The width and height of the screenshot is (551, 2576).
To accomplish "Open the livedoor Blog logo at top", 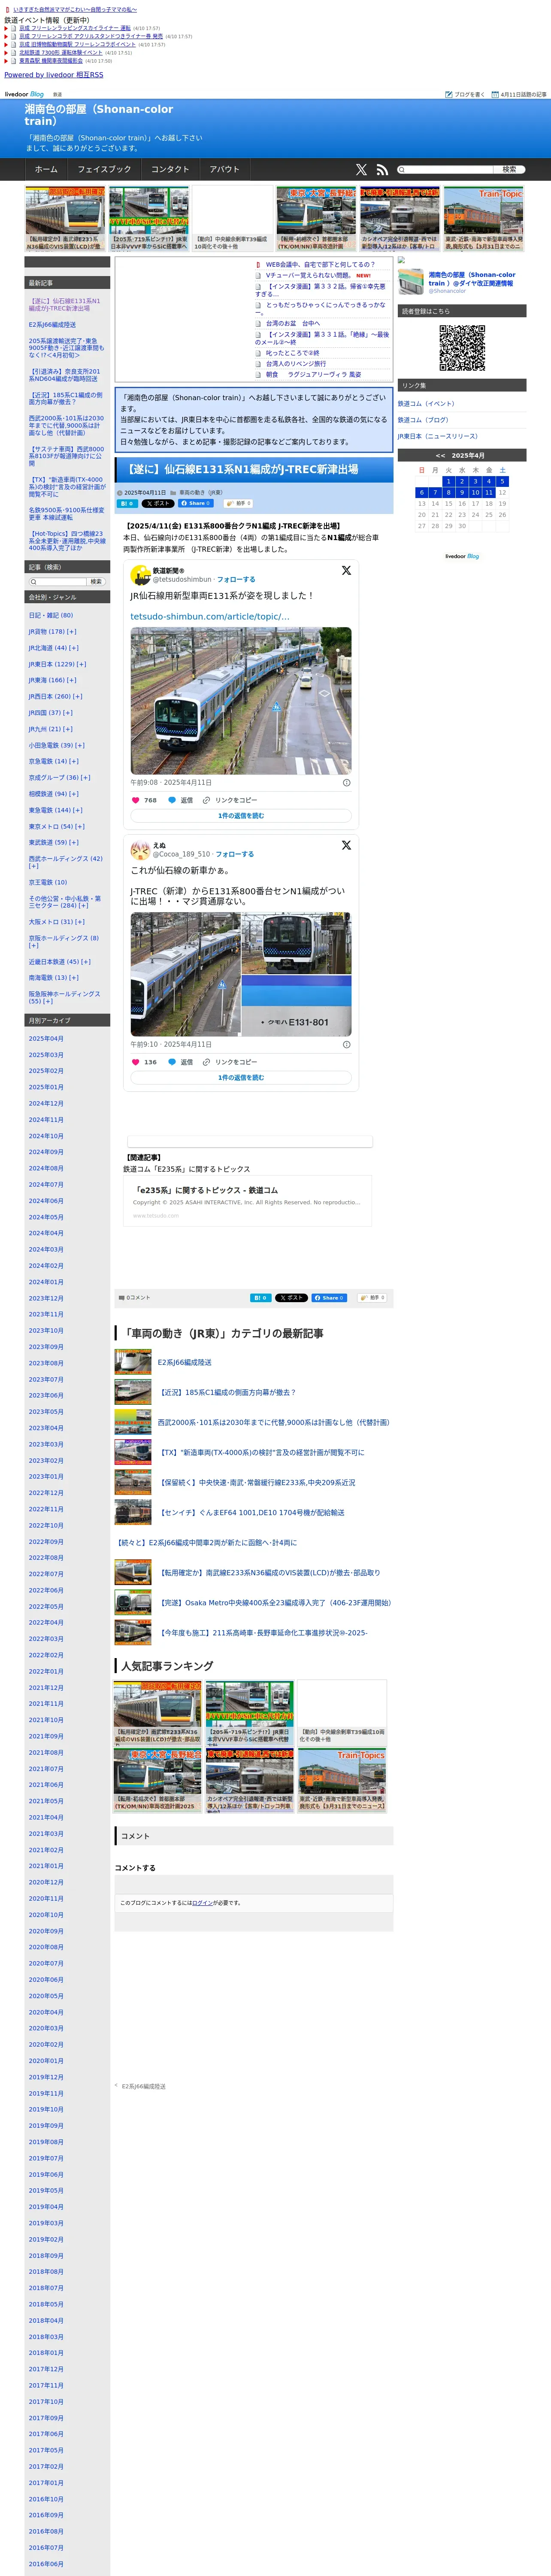I will (24, 94).
